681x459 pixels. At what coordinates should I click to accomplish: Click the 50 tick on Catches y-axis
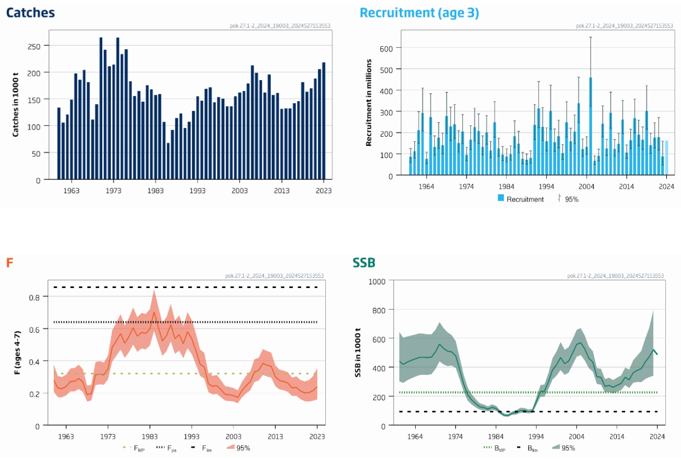click(x=36, y=154)
